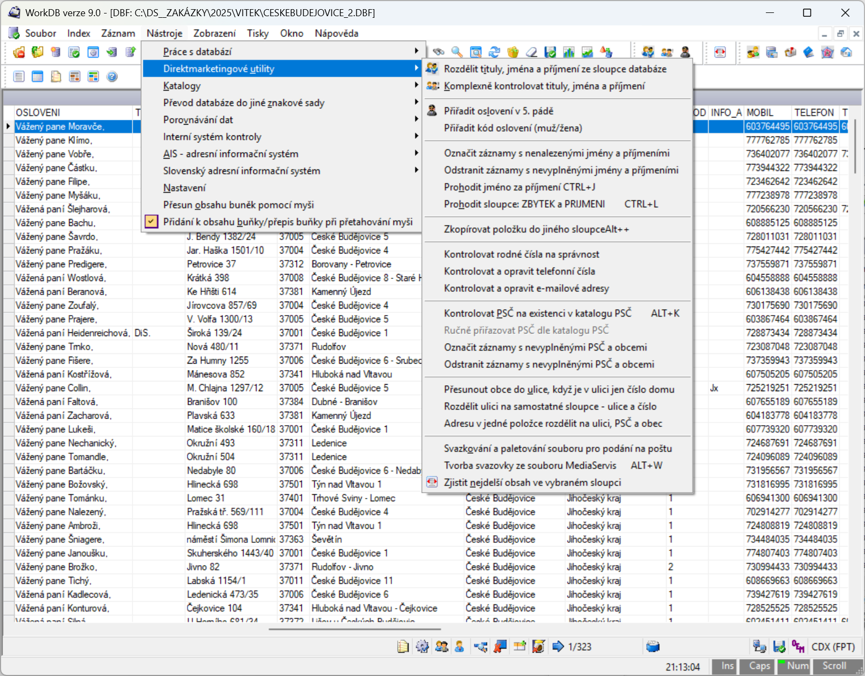Click the blue table grid view icon
Viewport: 865px width, 676px height.
(37, 76)
